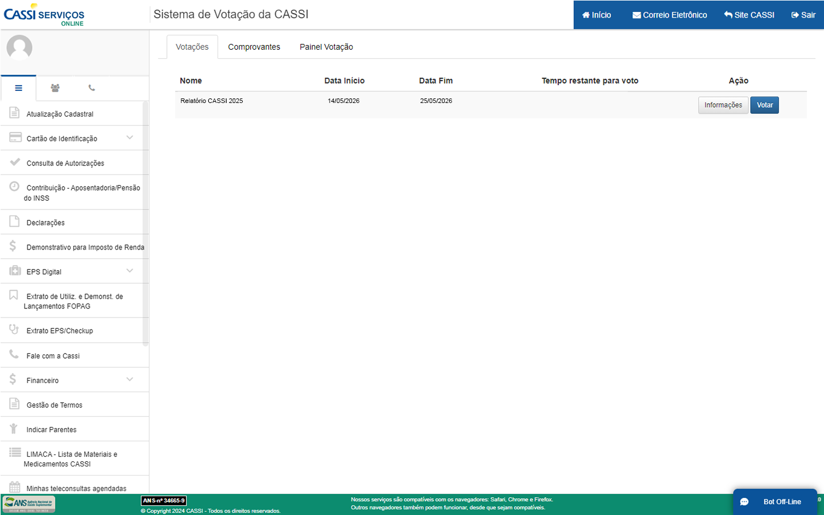Click Sair to log out

[803, 15]
